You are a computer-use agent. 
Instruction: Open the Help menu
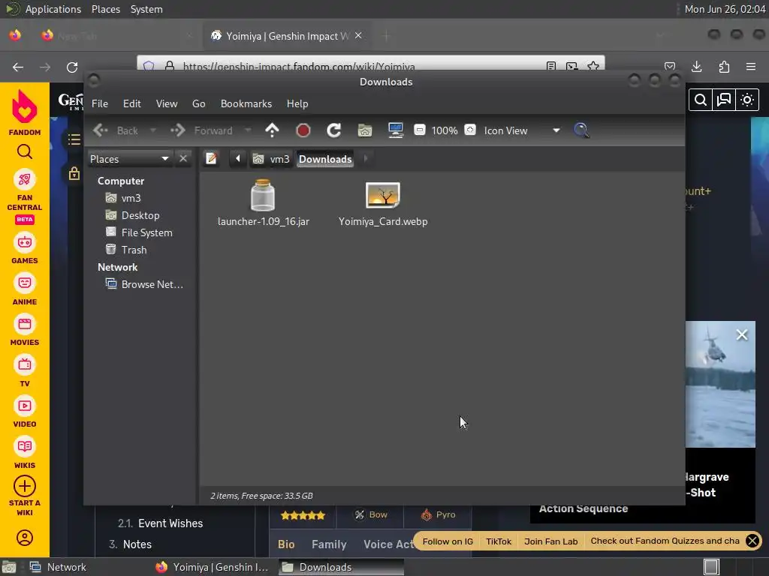click(297, 103)
